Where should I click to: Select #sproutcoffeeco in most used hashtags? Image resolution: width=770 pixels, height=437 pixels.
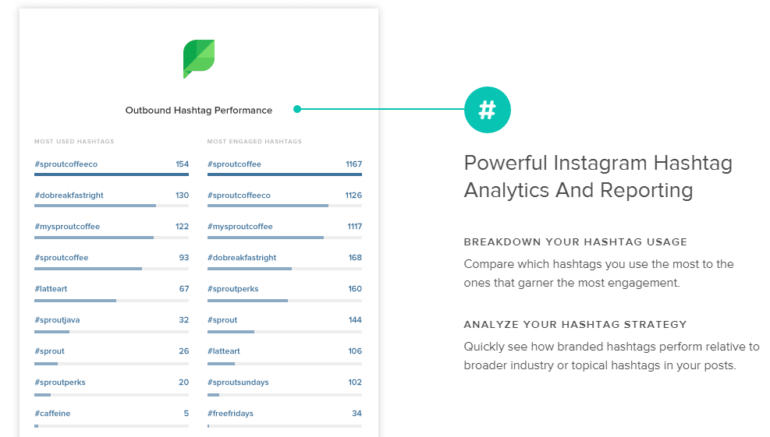point(66,164)
